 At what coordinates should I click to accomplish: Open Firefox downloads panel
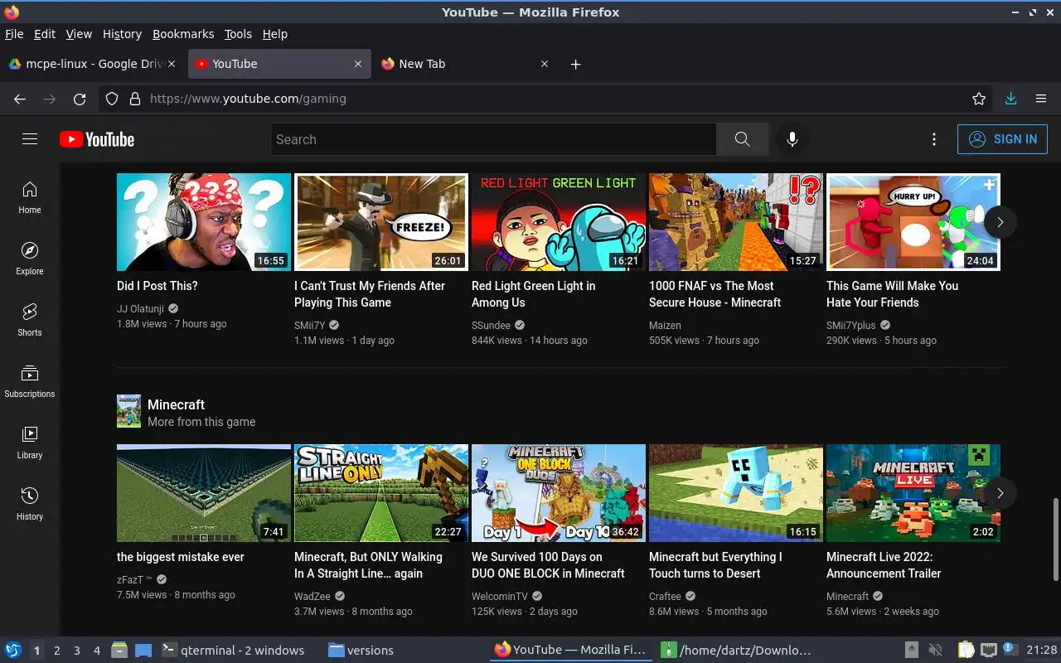pos(1010,99)
